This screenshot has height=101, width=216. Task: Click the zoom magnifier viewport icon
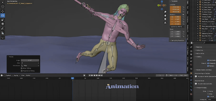click(x=165, y=12)
